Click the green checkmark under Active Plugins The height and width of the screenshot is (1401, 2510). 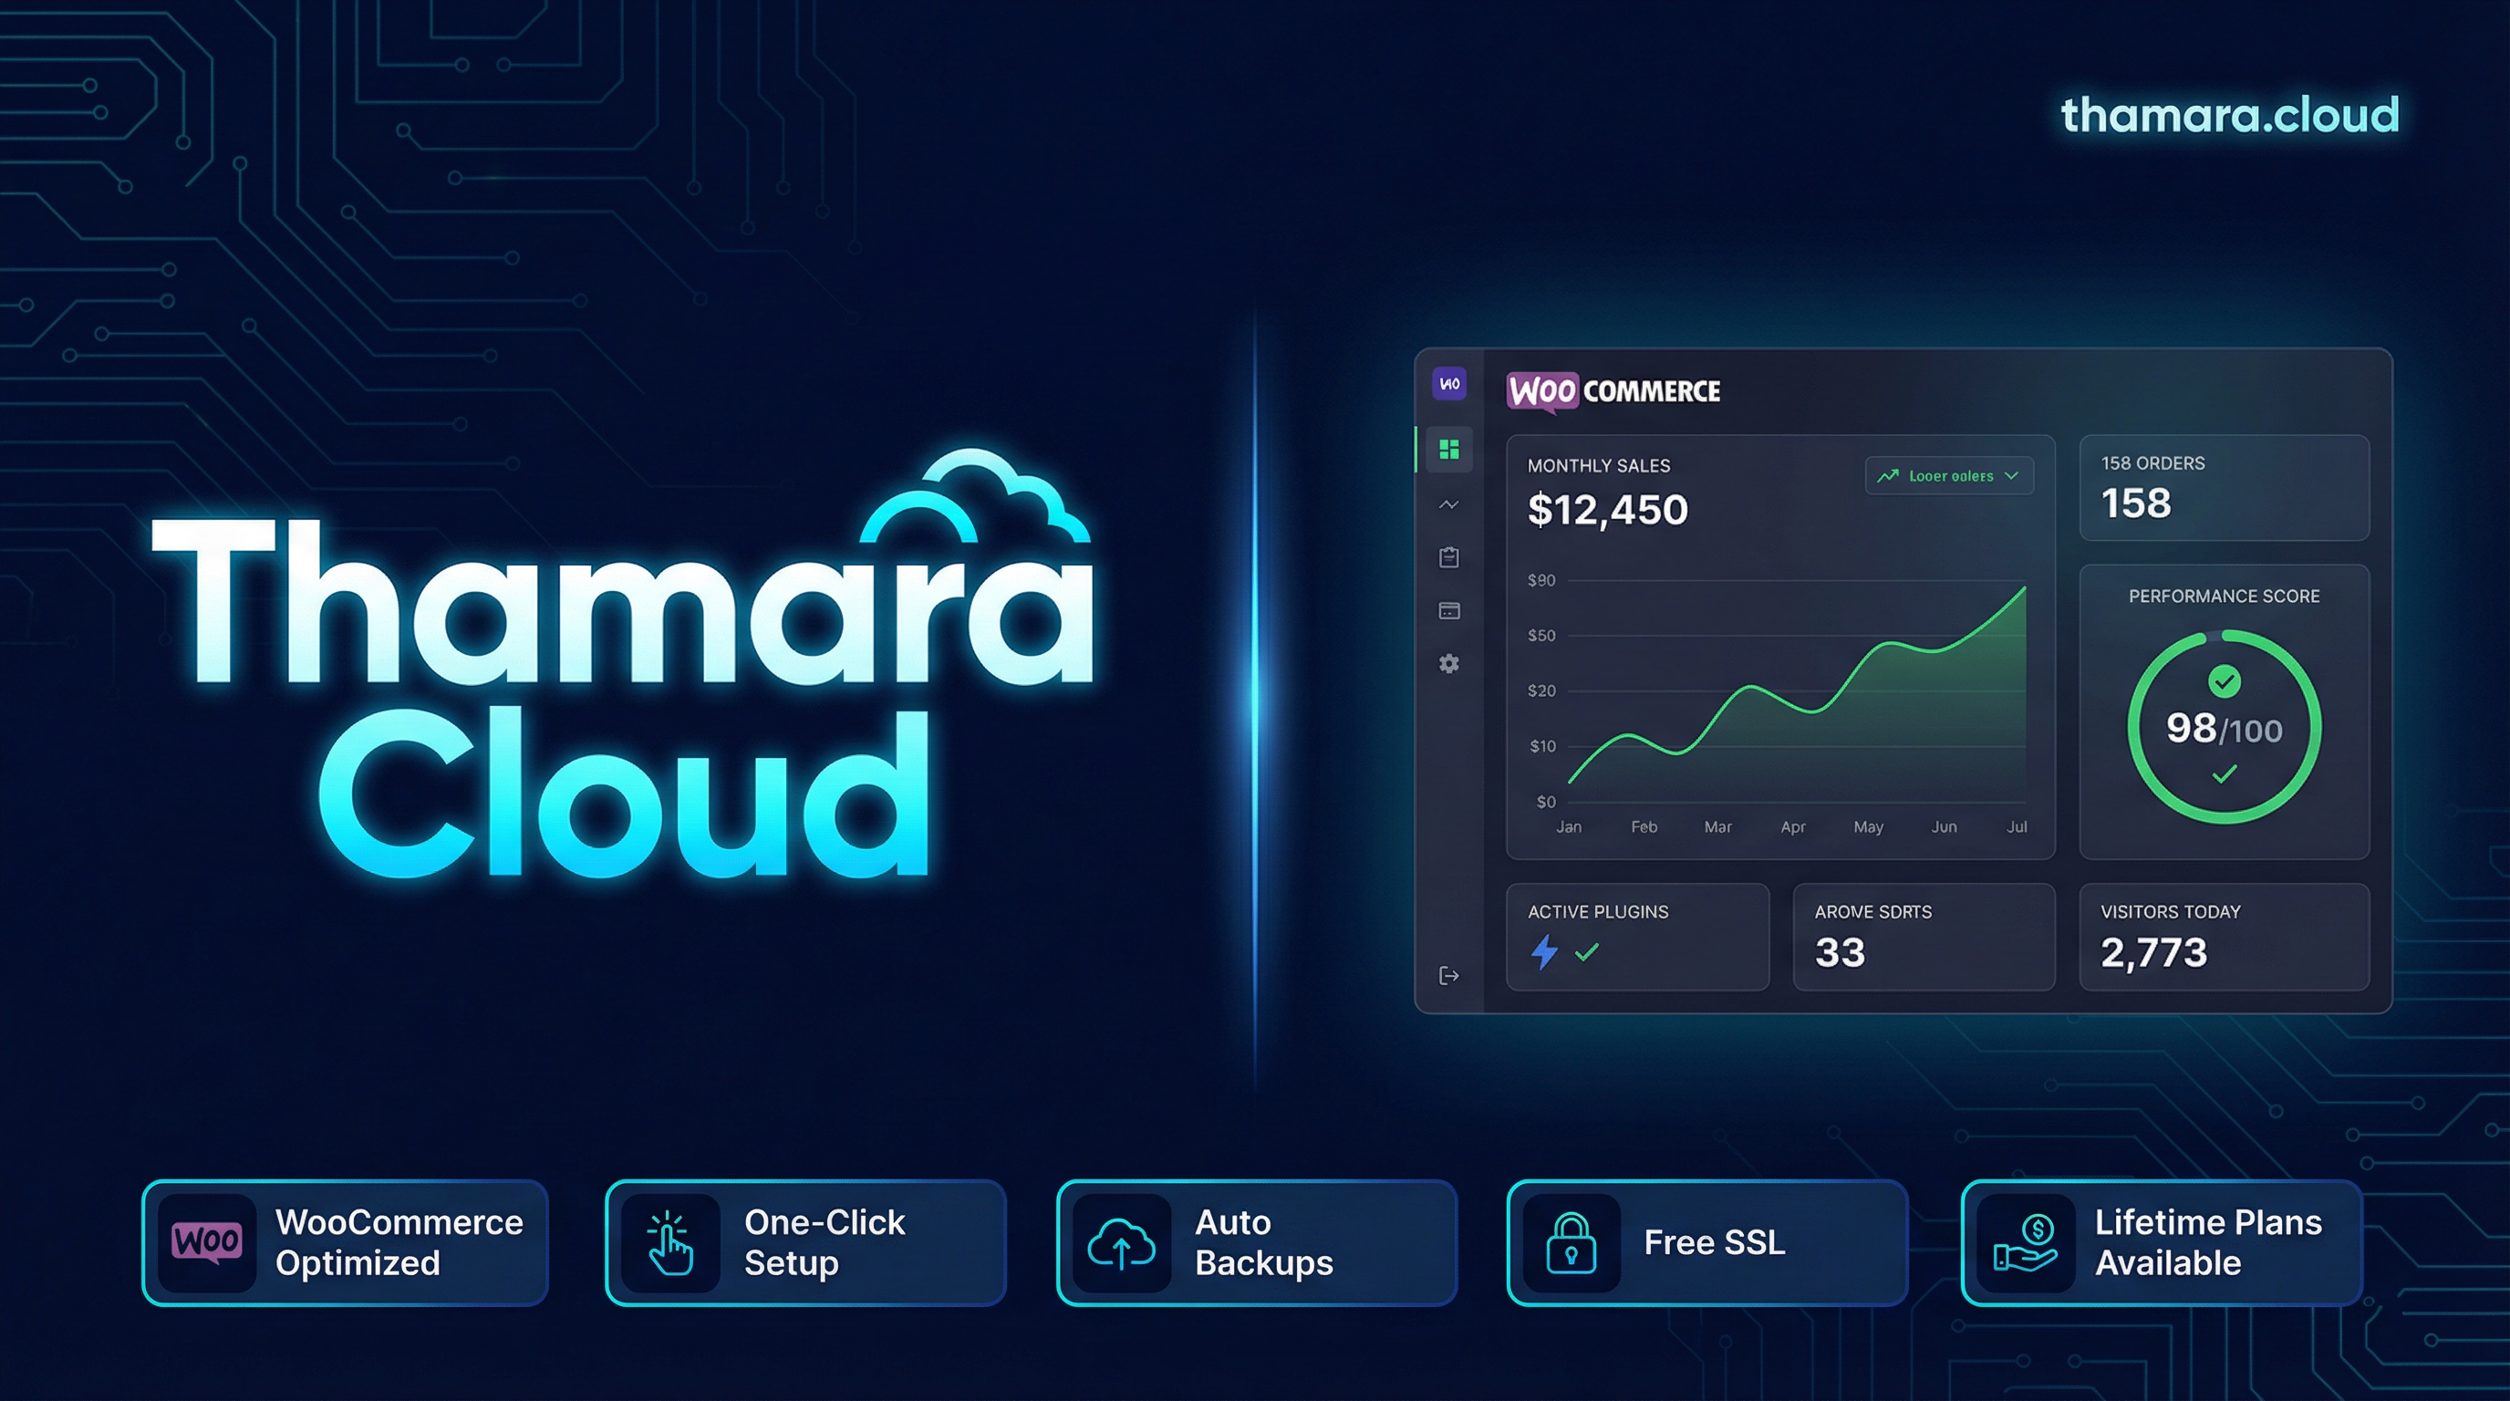coord(1587,952)
